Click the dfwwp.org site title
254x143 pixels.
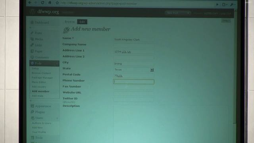pyautogui.click(x=48, y=12)
